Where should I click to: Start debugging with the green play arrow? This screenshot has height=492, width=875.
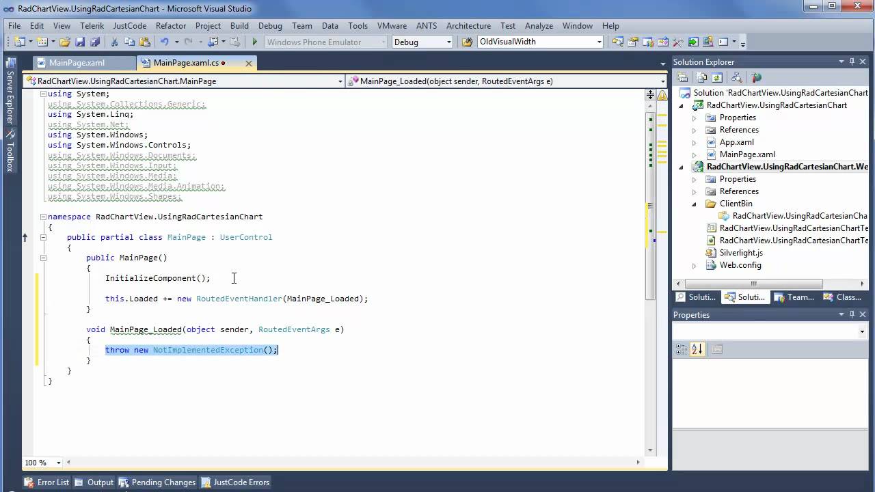coord(254,42)
